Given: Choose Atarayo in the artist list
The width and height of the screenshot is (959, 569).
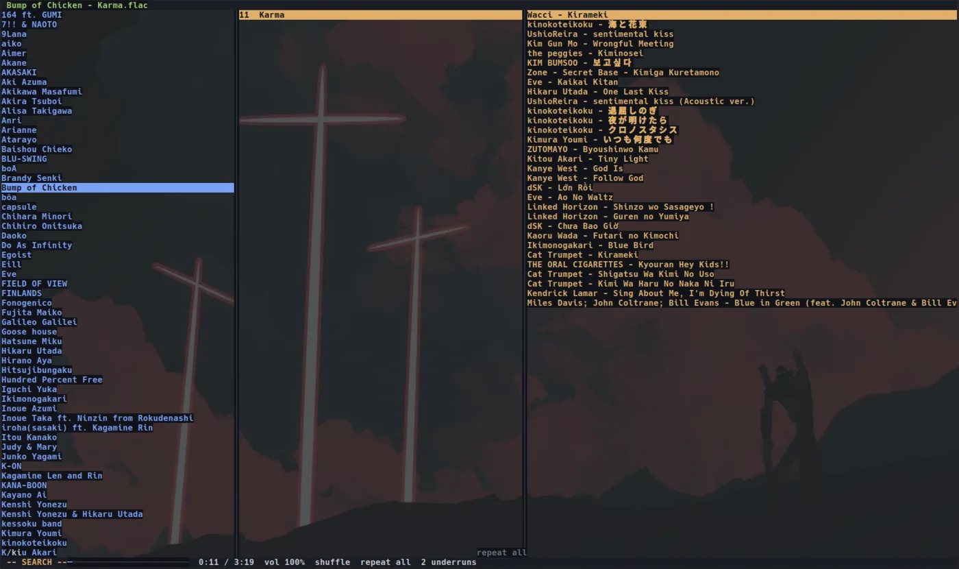Looking at the screenshot, I should 19,139.
